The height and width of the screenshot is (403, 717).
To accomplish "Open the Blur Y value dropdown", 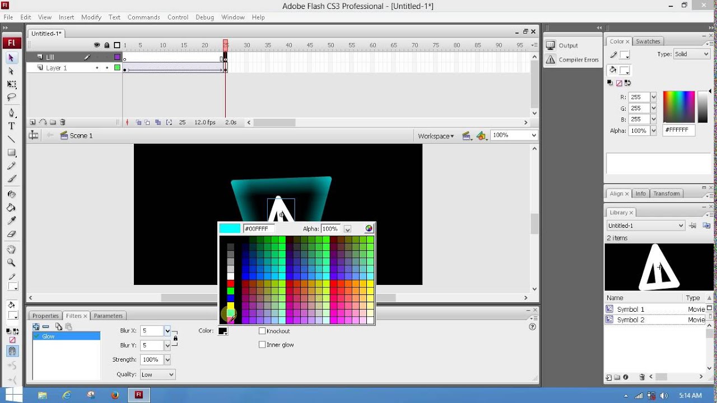I will 167,345.
